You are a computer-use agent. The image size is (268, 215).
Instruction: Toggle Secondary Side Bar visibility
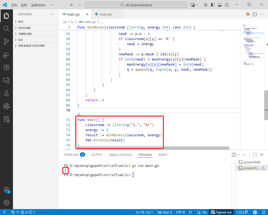[x=227, y=5]
